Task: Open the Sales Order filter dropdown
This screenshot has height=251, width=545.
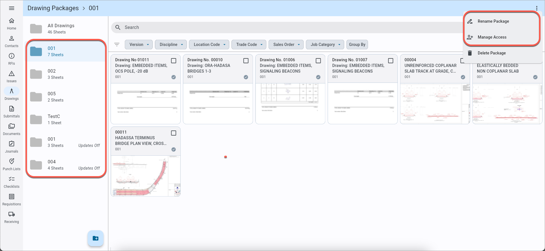Action: coord(286,45)
